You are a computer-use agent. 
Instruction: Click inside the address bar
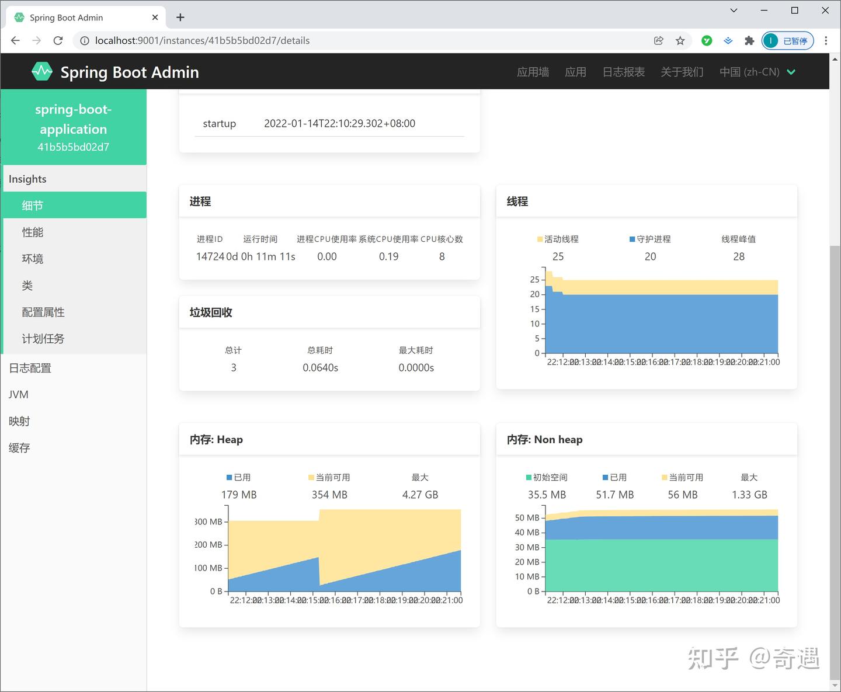click(234, 40)
